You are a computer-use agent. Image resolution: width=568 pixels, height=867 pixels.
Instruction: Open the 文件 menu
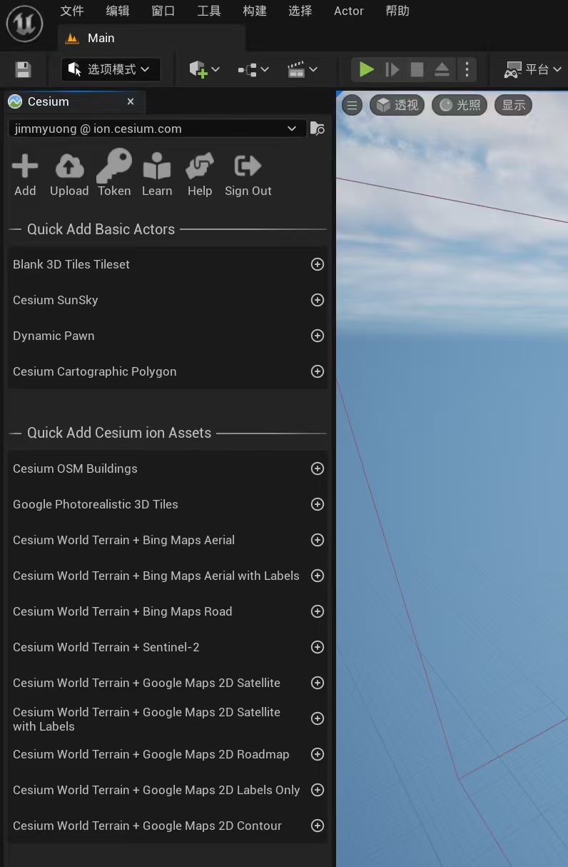point(71,11)
